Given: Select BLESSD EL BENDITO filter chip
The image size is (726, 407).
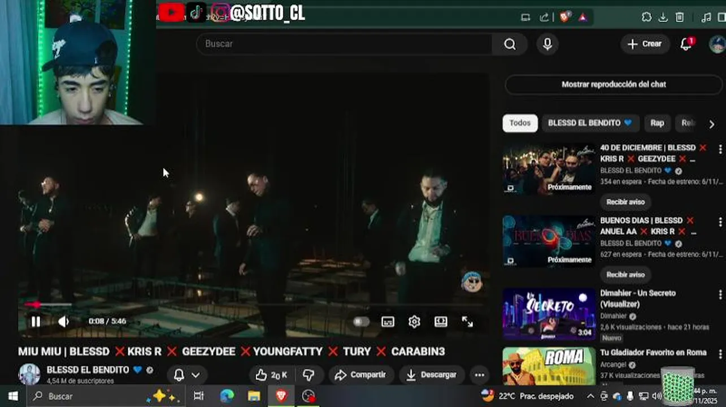Looking at the screenshot, I should 590,123.
